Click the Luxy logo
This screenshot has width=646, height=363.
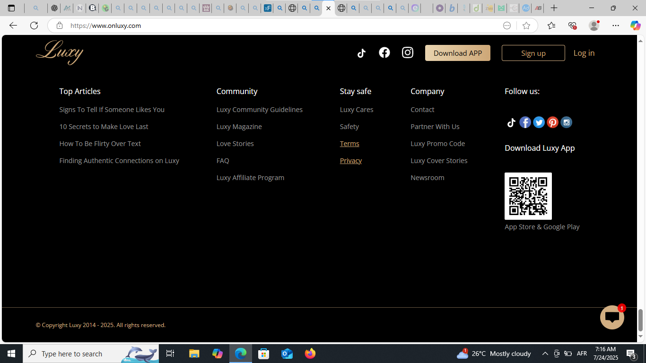pos(60,52)
